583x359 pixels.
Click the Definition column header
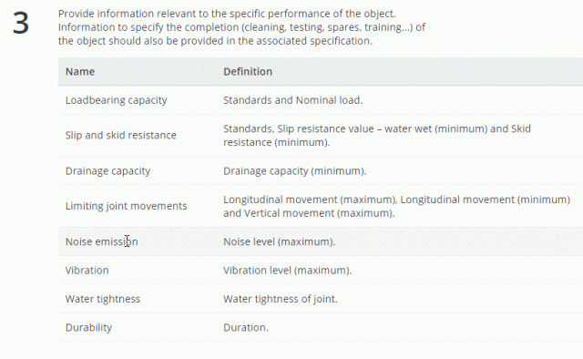click(248, 71)
